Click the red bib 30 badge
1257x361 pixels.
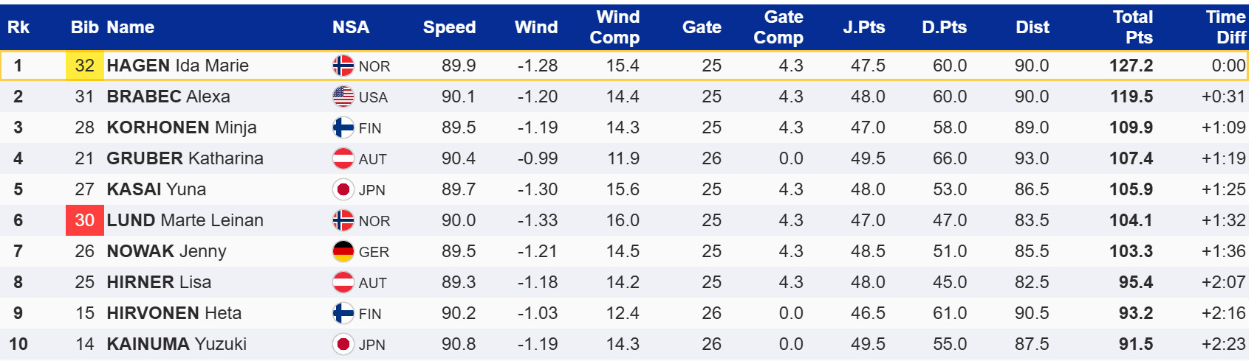click(85, 220)
